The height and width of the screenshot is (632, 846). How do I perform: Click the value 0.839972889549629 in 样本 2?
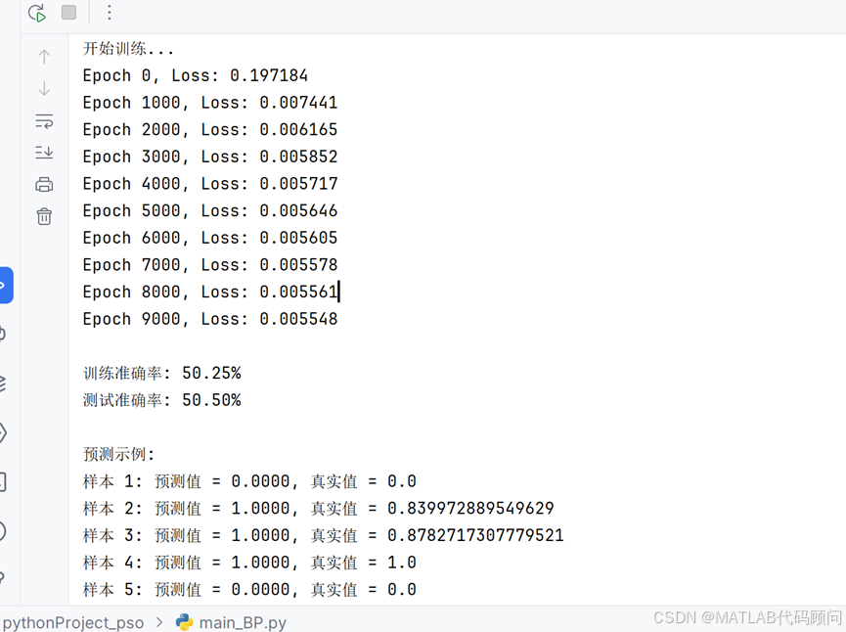click(470, 508)
